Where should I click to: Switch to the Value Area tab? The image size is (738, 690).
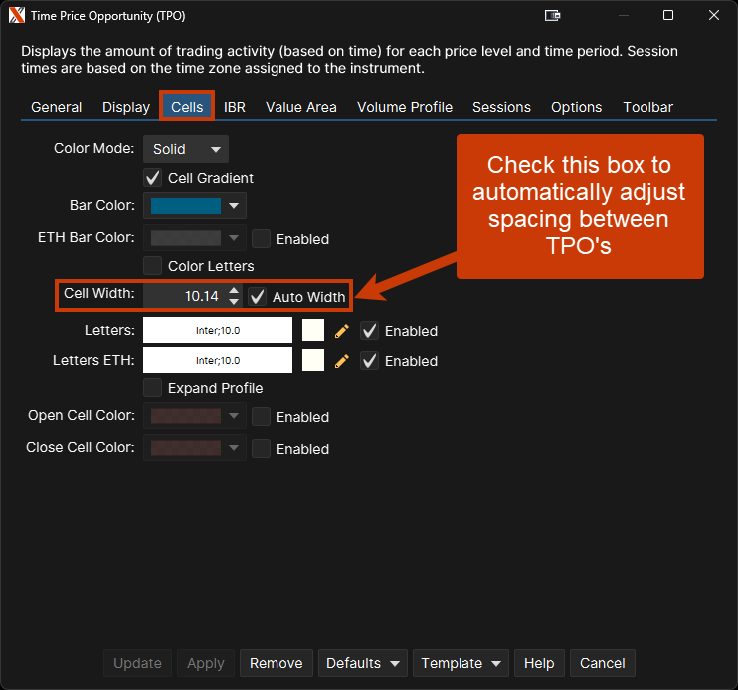300,107
